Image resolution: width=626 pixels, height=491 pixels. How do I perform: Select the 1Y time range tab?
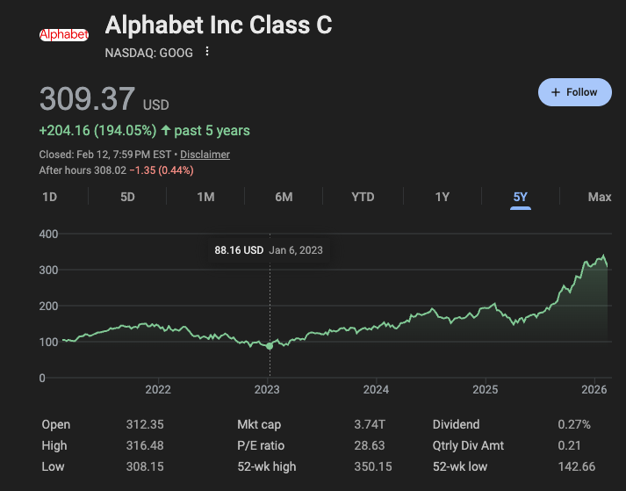click(442, 197)
